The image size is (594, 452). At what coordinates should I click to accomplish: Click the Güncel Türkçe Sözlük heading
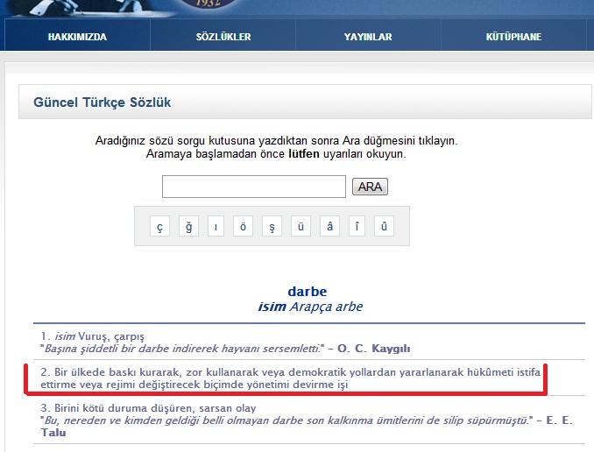pyautogui.click(x=103, y=102)
